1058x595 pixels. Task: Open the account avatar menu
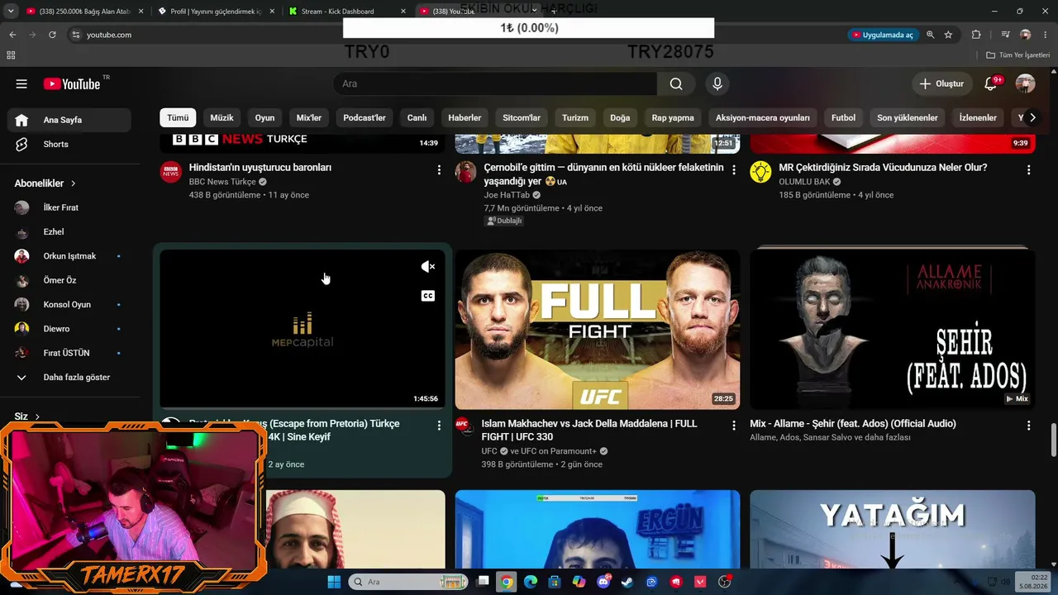click(1025, 83)
